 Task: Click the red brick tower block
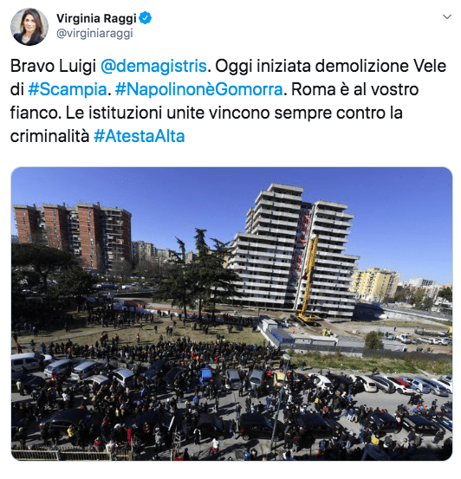pos(74,236)
